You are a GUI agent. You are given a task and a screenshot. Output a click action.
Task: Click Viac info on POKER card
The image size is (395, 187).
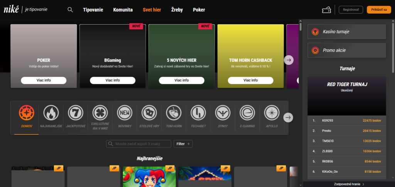pos(44,80)
